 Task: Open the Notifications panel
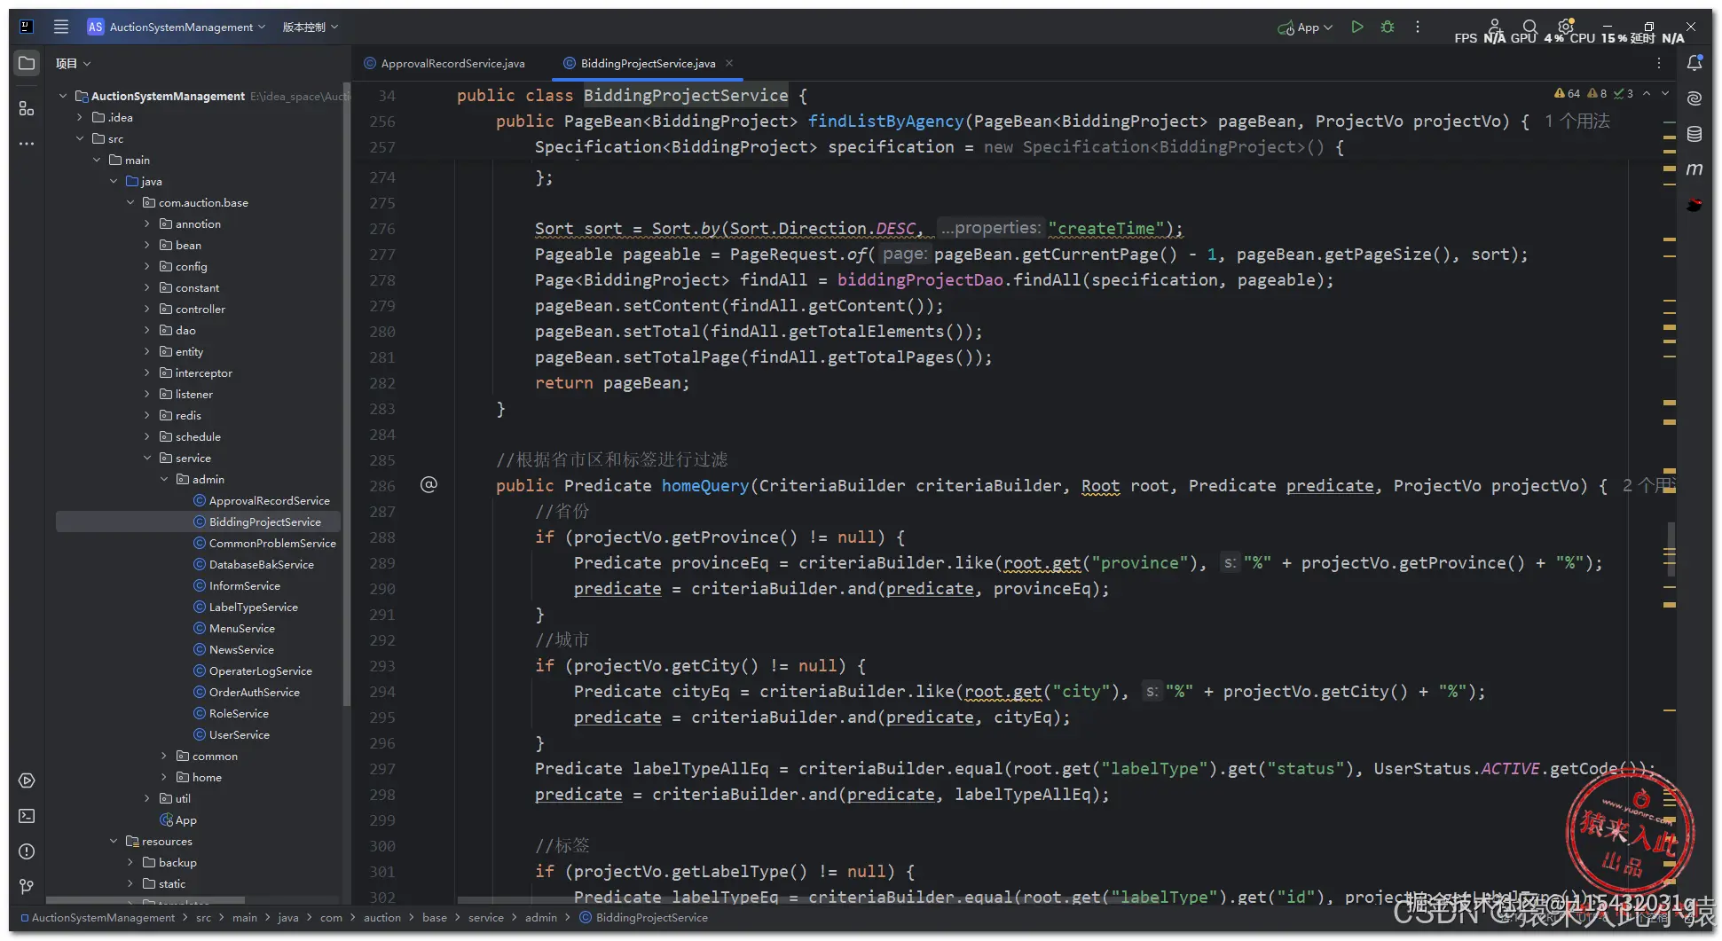1694,63
